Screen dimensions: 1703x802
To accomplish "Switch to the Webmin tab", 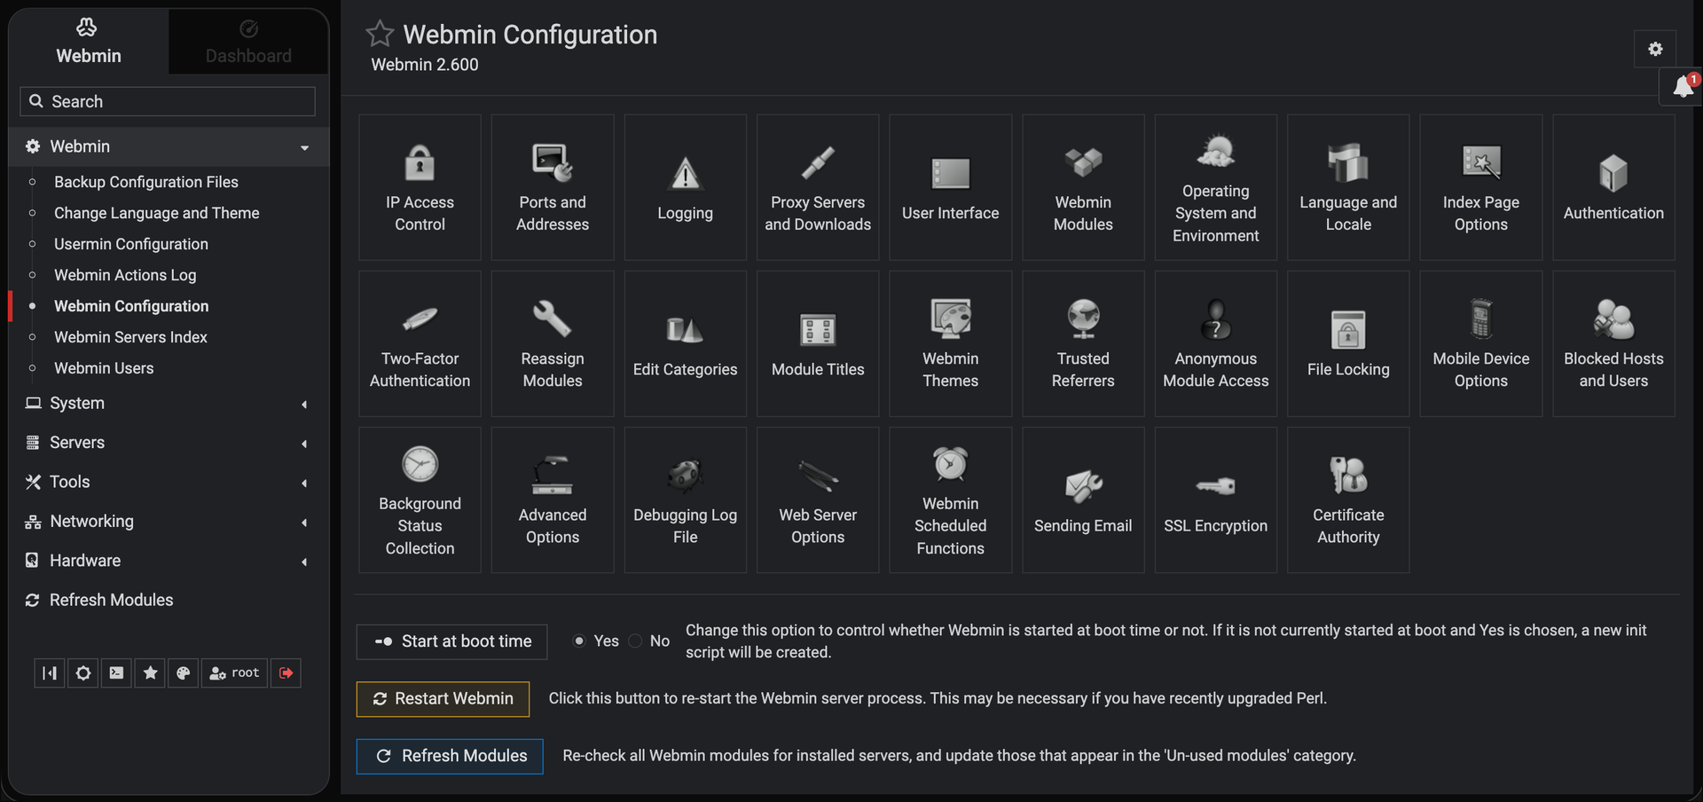I will click(x=89, y=42).
